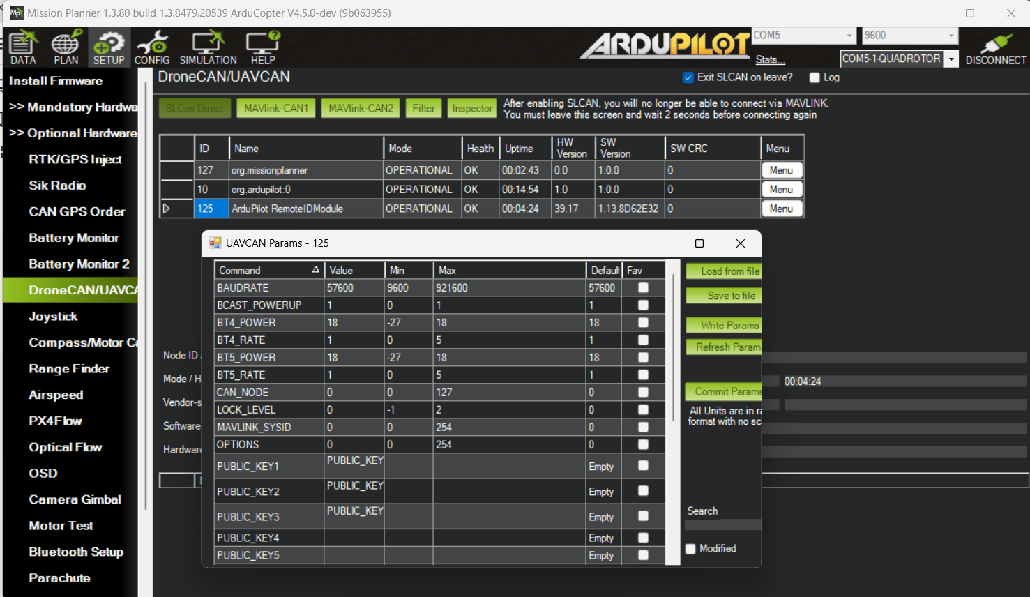Click the params list vertical scrollbar
This screenshot has height=597, width=1030.
pos(673,349)
